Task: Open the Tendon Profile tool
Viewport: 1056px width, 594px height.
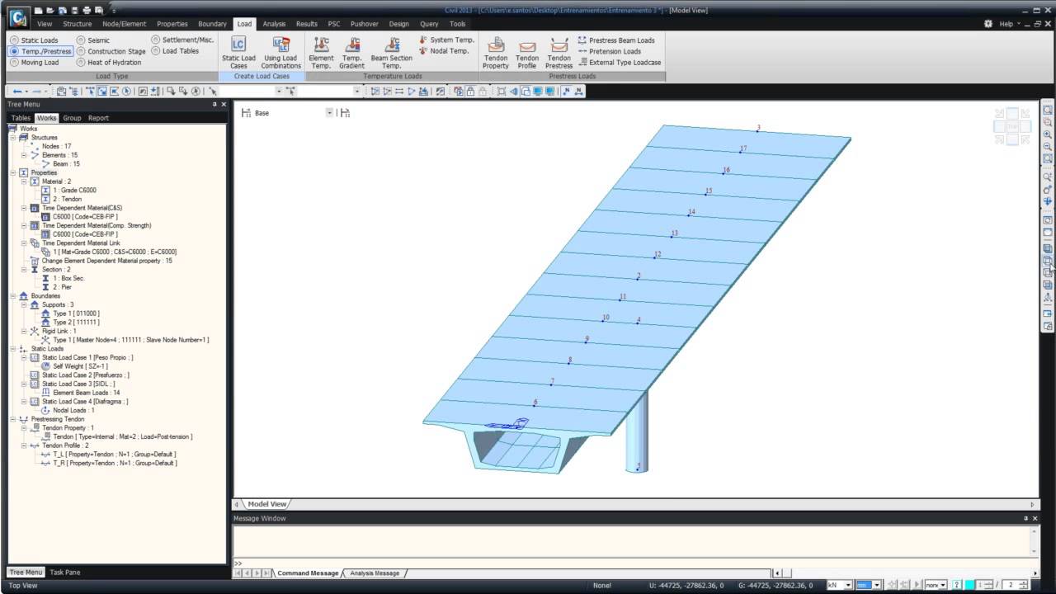Action: [x=527, y=51]
